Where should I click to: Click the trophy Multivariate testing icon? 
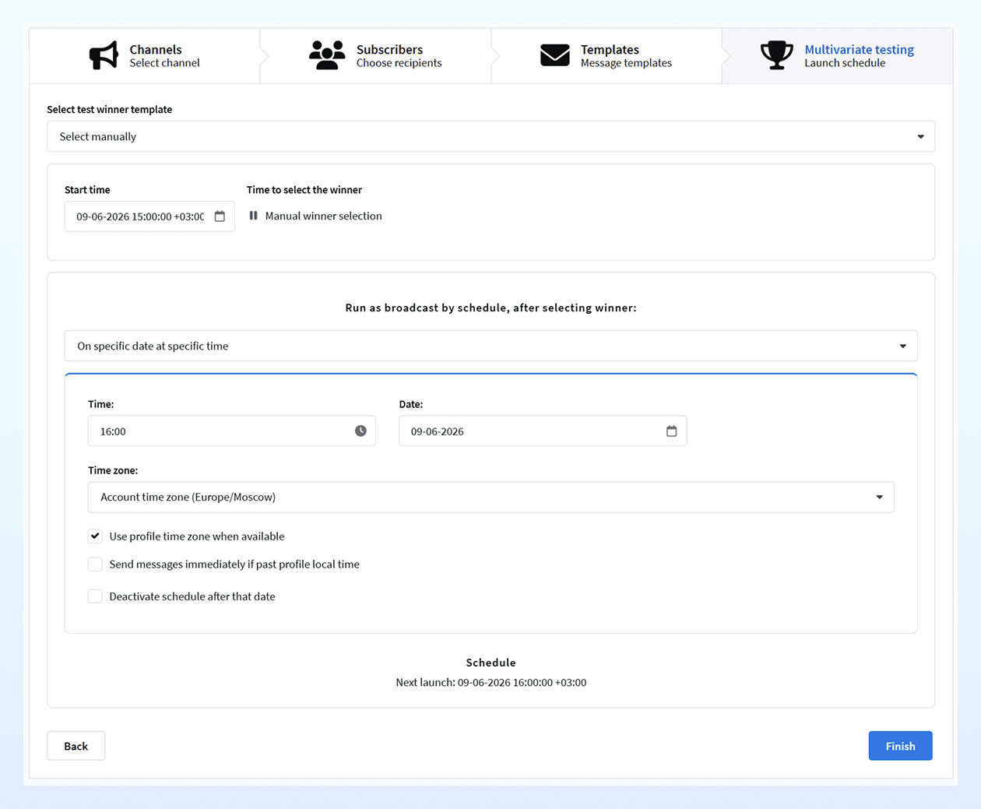point(776,55)
